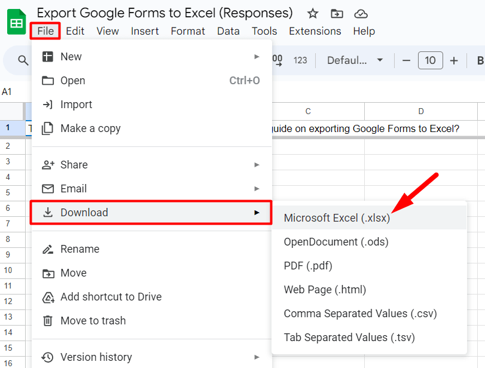Viewport: 485px width, 368px height.
Task: Select Move to trash entry
Action: 151,321
